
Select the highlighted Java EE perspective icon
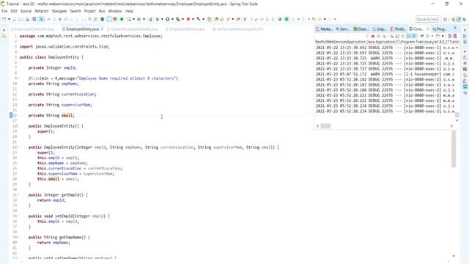tap(459, 19)
